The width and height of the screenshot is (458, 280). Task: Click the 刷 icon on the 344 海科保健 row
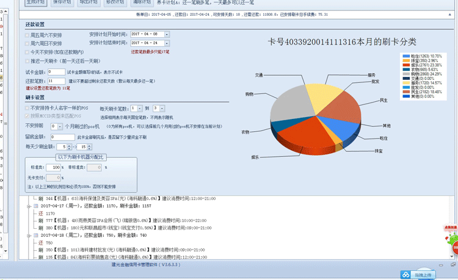click(x=40, y=199)
